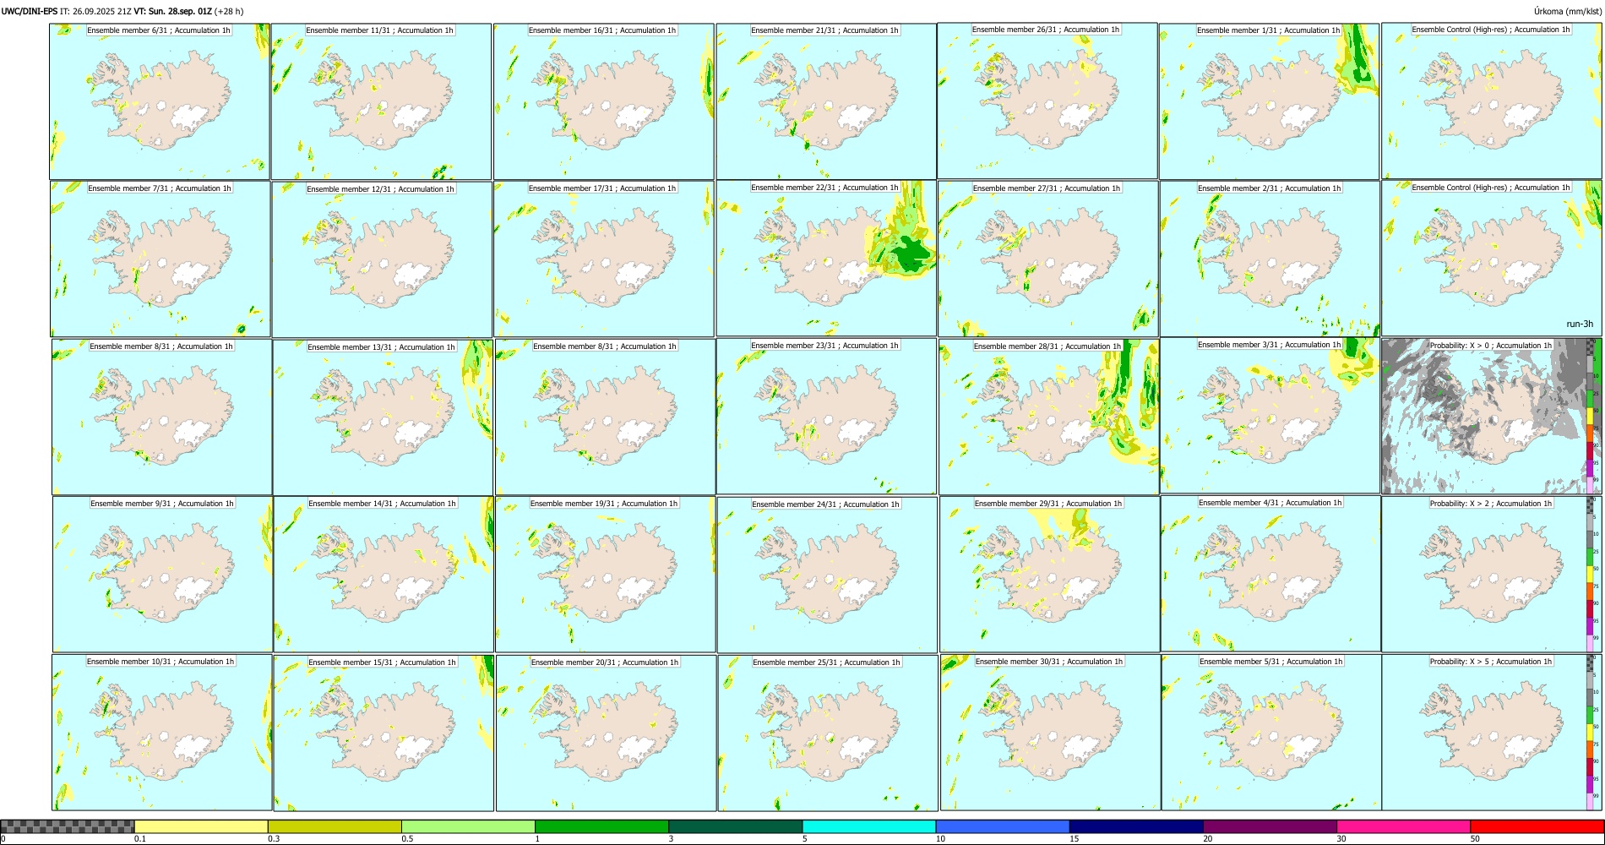Open the Ensemble member 11/31 map panel

(381, 101)
